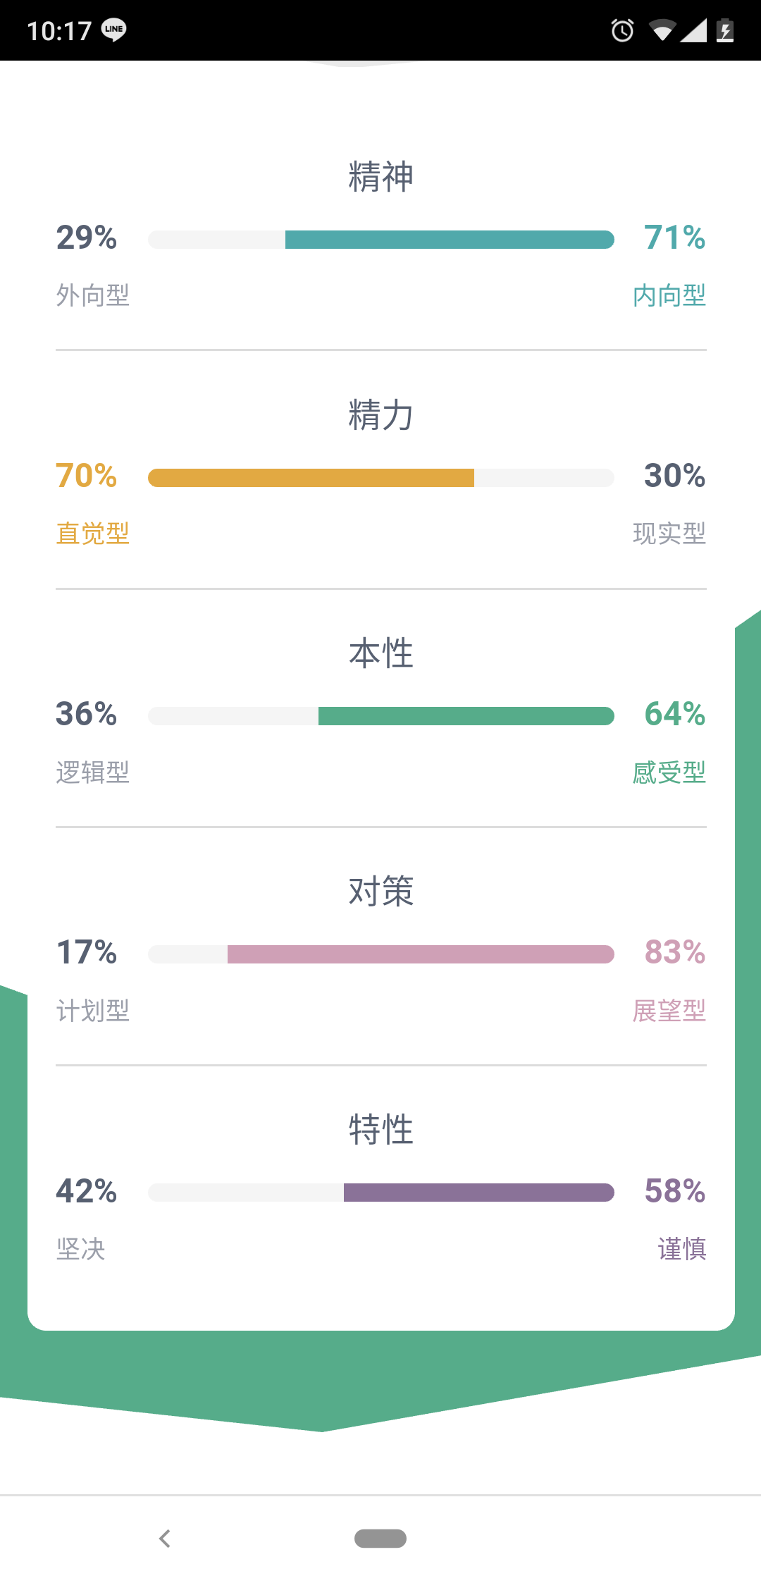Tap the Android back arrow

coord(165,1539)
